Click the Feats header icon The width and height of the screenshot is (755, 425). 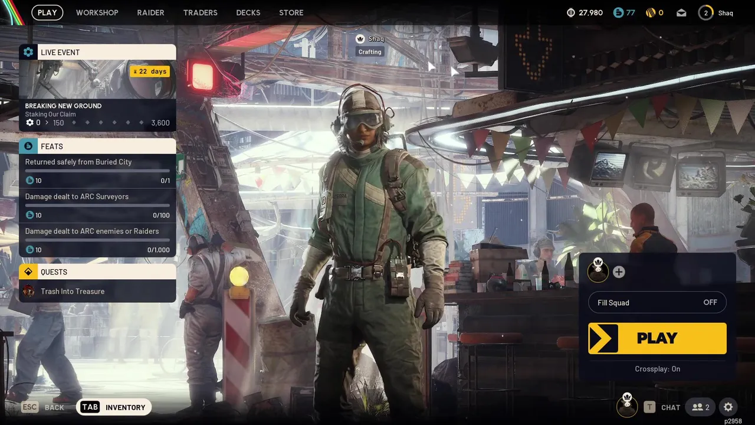tap(28, 146)
